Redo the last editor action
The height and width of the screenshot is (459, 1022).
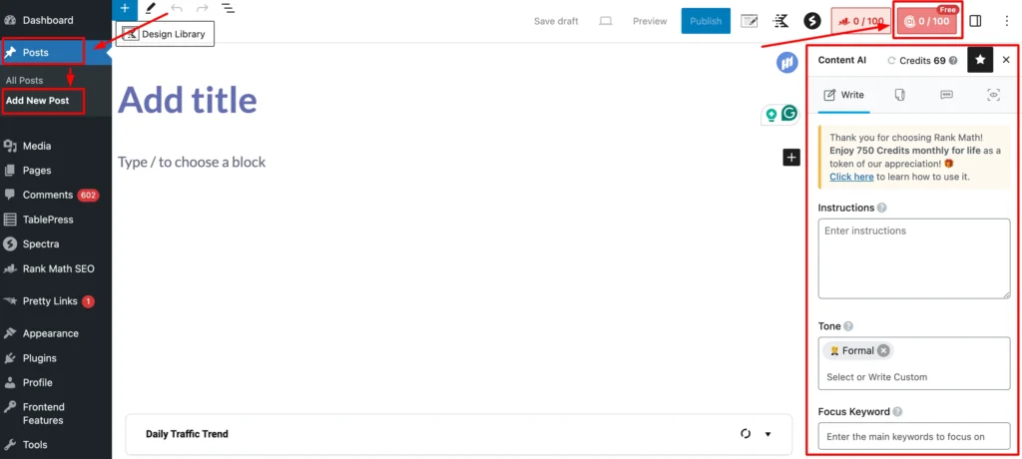202,8
